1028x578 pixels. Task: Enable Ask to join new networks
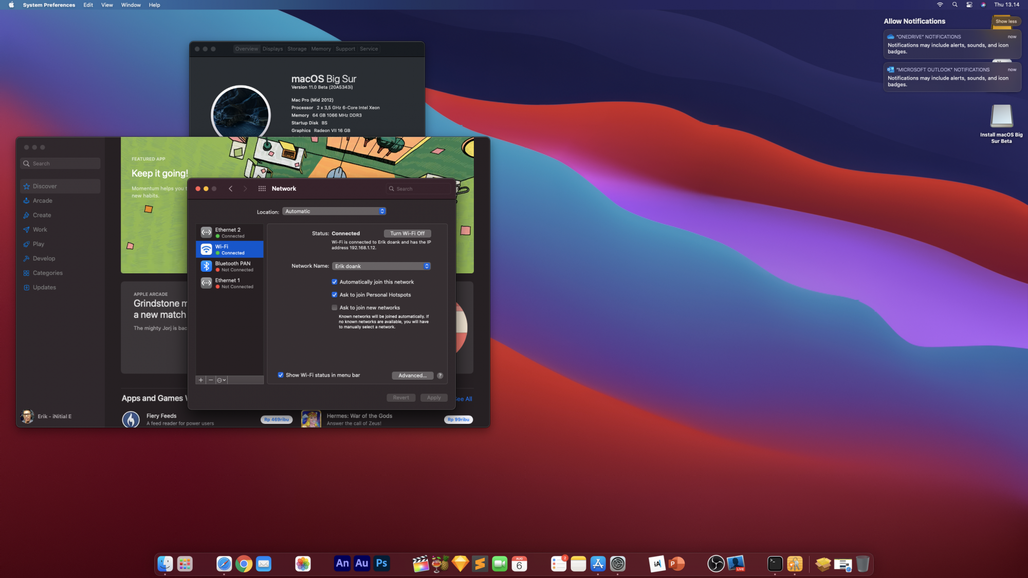click(335, 308)
